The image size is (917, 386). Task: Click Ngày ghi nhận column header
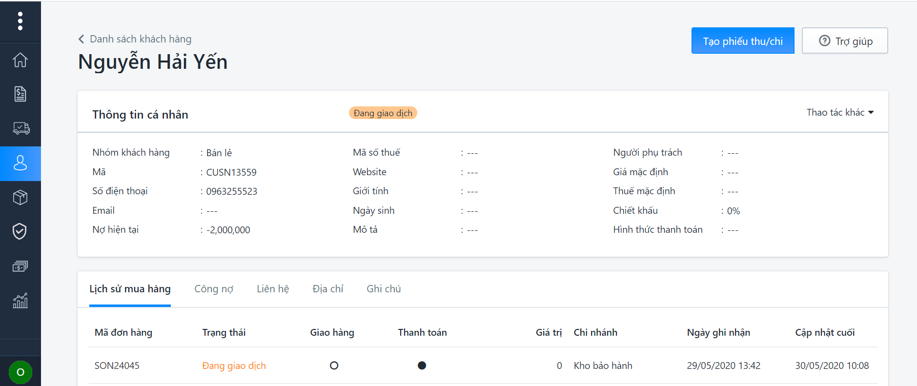[x=718, y=332]
